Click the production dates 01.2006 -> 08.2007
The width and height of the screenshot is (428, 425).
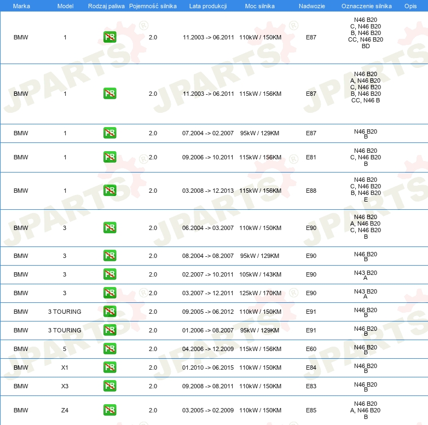tap(208, 330)
